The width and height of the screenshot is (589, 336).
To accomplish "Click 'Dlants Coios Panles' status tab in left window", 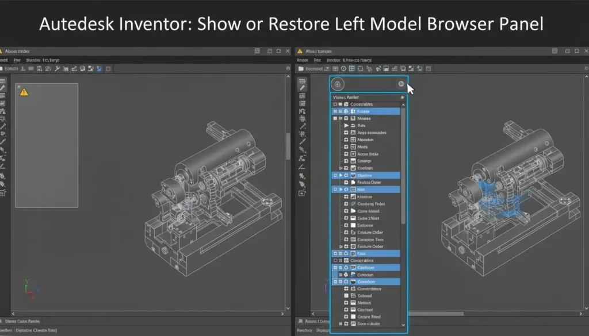I will [x=22, y=322].
